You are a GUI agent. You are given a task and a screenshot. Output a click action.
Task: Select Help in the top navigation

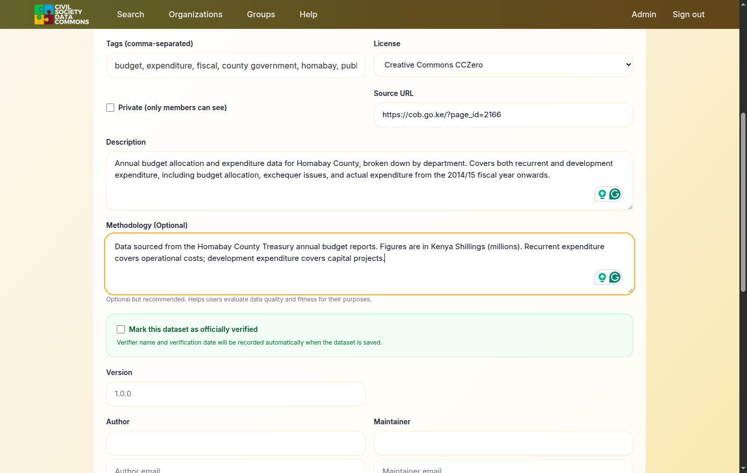click(x=308, y=14)
